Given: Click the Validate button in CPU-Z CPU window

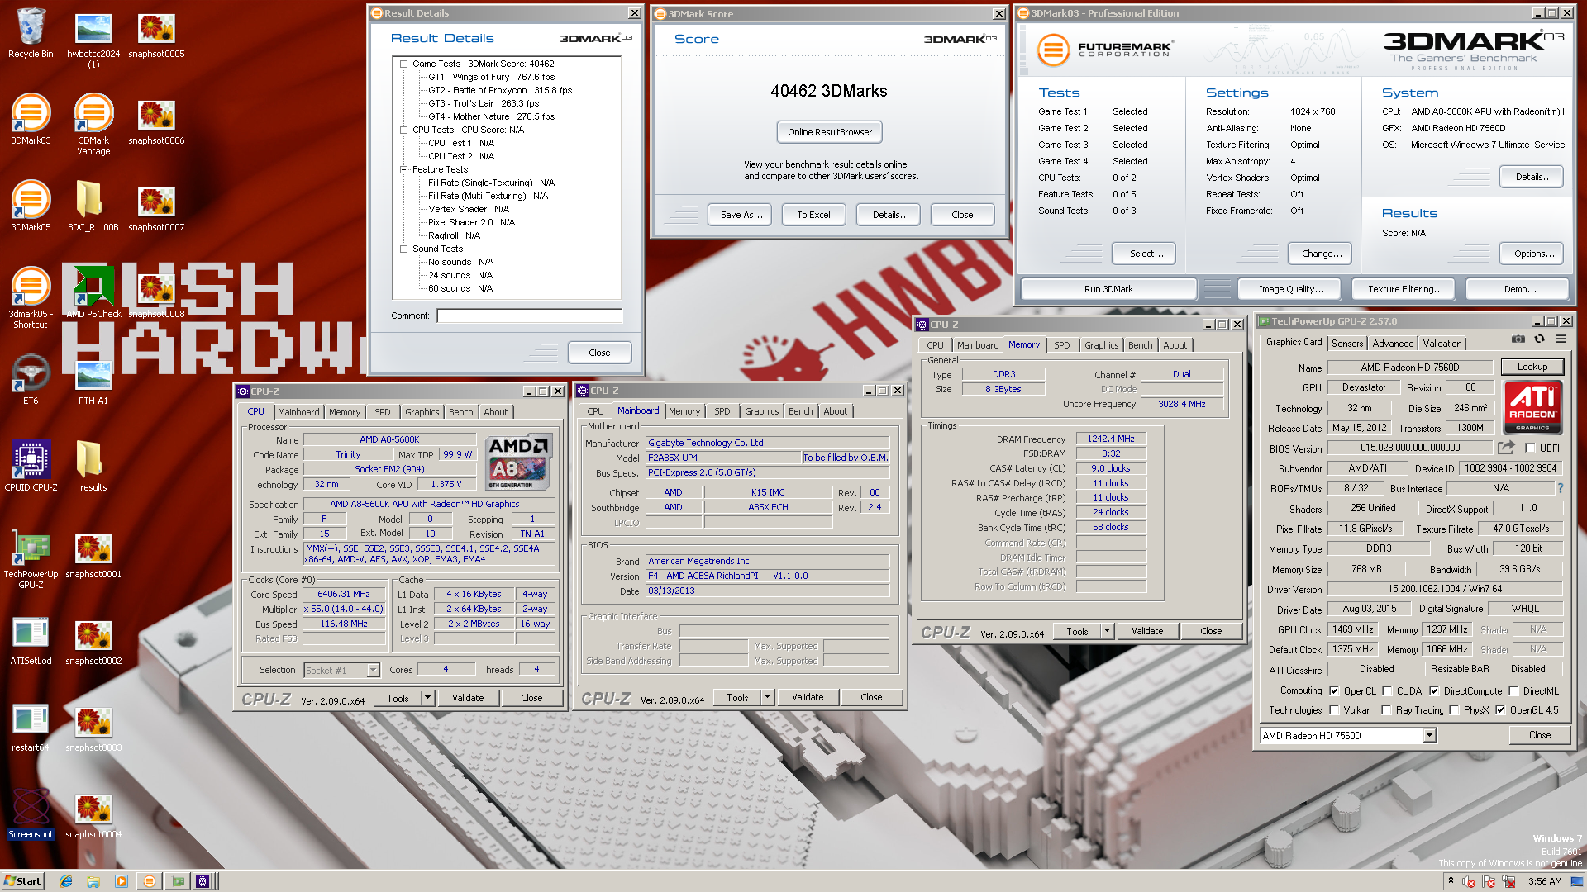Looking at the screenshot, I should (x=468, y=698).
